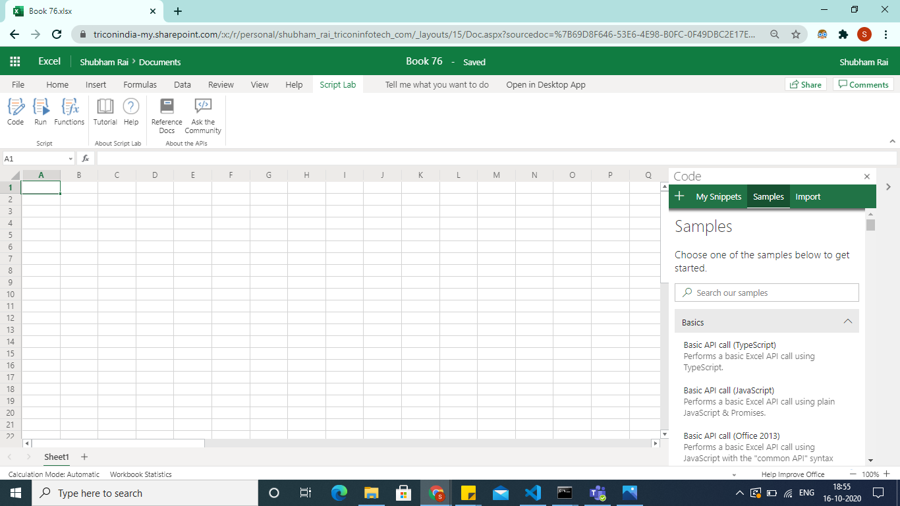The height and width of the screenshot is (506, 900).
Task: Click the samples search box
Action: pos(766,292)
